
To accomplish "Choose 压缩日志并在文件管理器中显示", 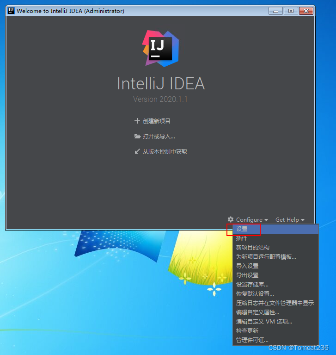I will pos(275,303).
